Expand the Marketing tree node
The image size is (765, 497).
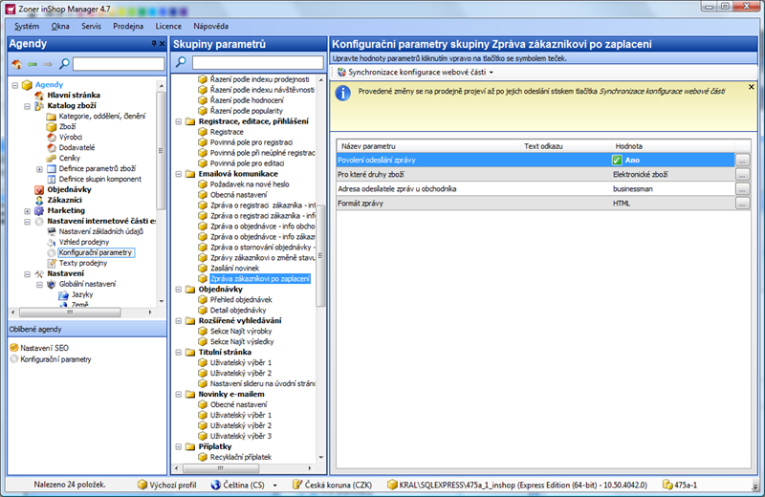(28, 211)
